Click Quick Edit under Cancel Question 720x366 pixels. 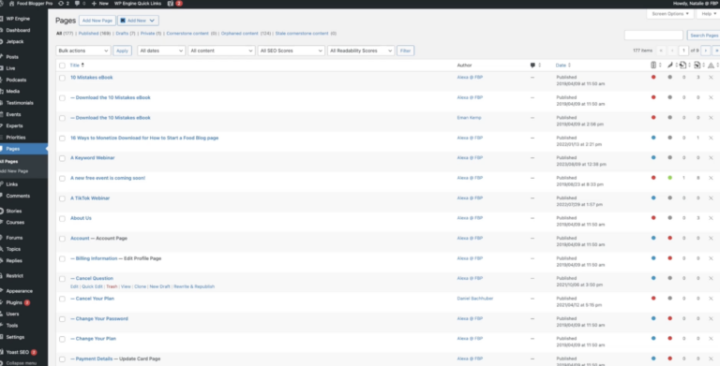pyautogui.click(x=92, y=286)
